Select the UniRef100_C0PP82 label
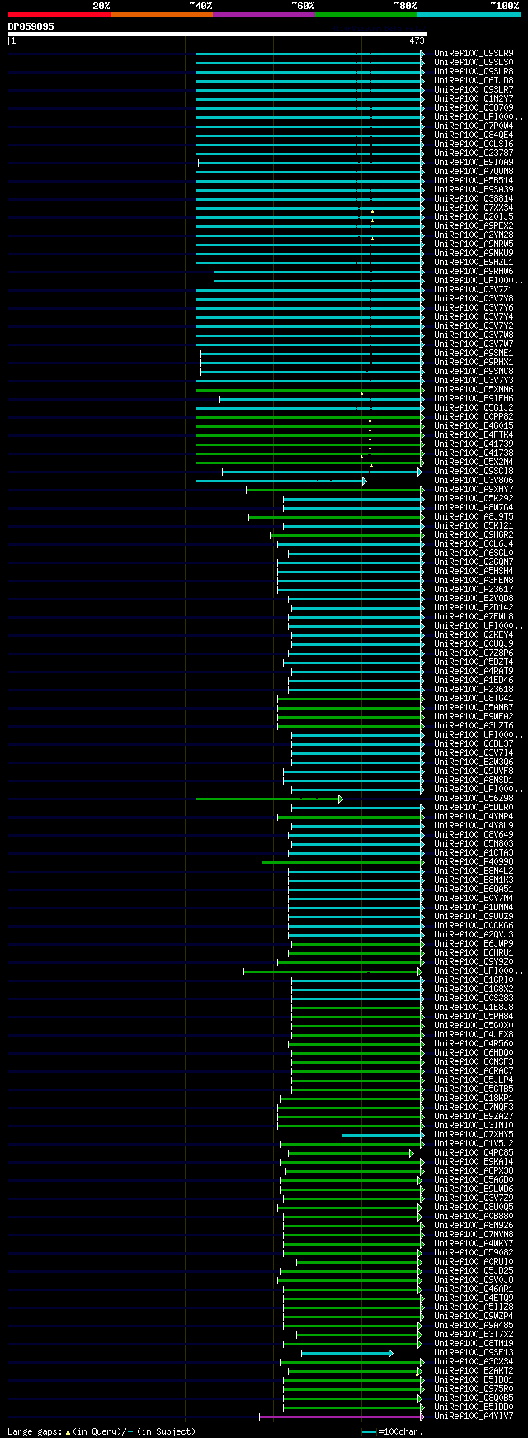528x1438 pixels. (474, 416)
